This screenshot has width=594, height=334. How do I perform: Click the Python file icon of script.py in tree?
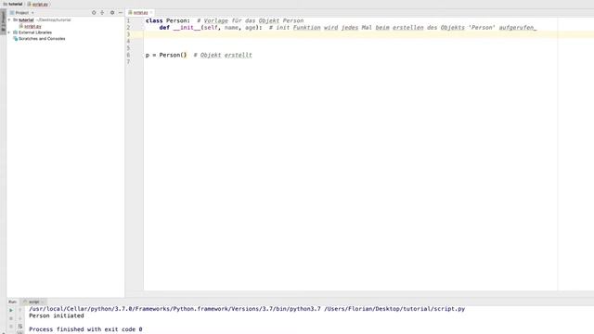pyautogui.click(x=21, y=26)
